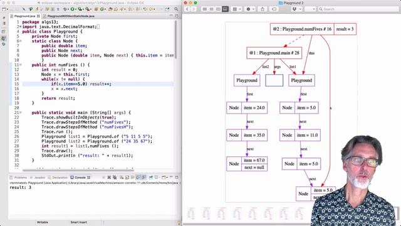The image size is (401, 226).
Task: Click the Finder Edit Tags button
Action: [274, 9]
